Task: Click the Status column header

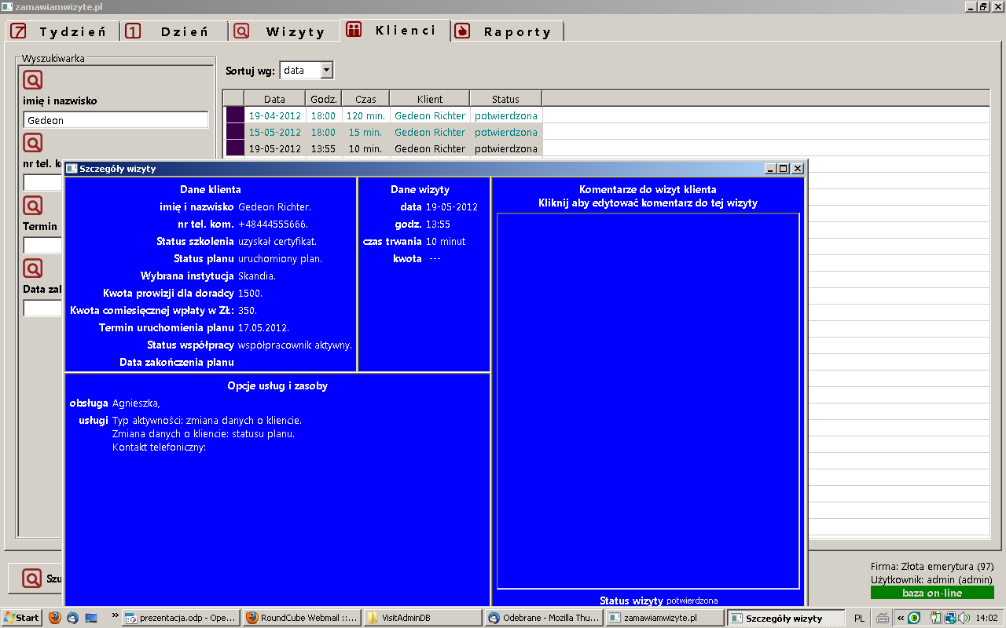Action: point(506,99)
